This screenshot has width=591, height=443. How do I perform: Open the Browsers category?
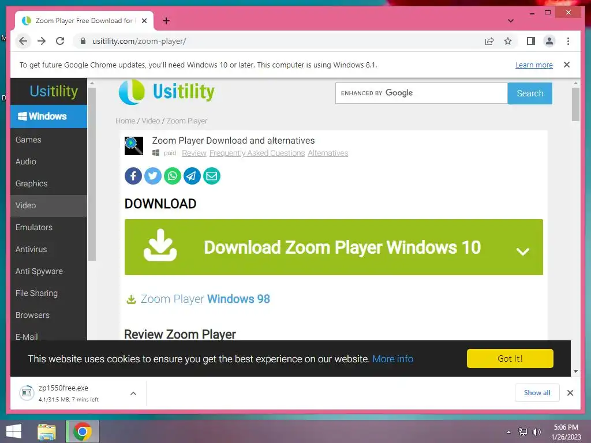48,315
